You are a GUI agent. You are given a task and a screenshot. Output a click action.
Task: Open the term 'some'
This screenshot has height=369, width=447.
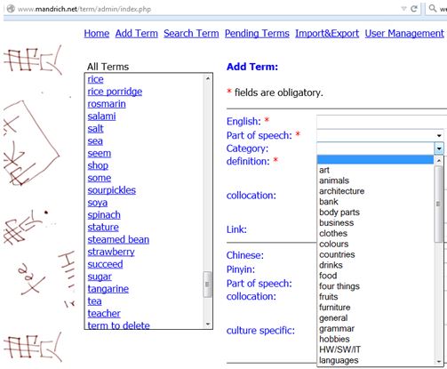(x=100, y=178)
